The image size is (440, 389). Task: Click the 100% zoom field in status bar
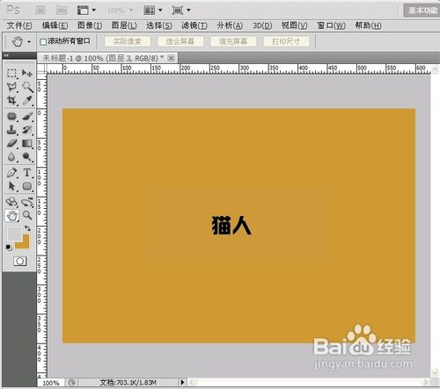coord(51,383)
